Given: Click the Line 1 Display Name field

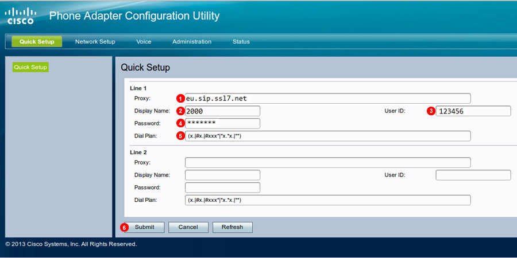Looking at the screenshot, I should 222,111.
